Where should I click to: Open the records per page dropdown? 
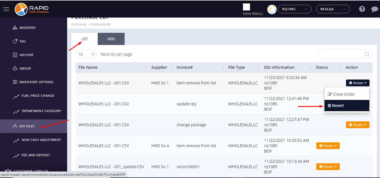[x=86, y=54]
